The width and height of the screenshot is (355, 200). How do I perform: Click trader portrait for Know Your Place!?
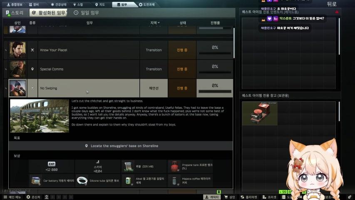[x=17, y=50]
